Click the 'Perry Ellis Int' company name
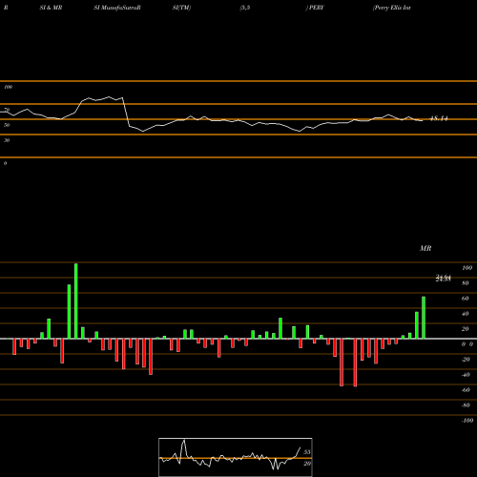Screen dimensions: 477x477 coord(392,8)
